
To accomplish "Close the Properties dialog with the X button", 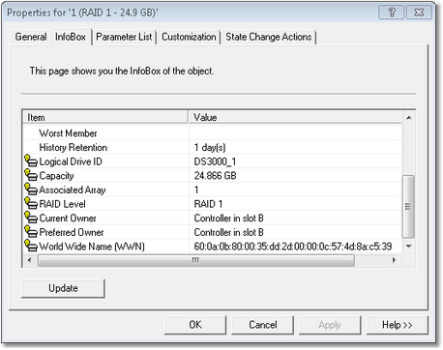I will pyautogui.click(x=419, y=13).
